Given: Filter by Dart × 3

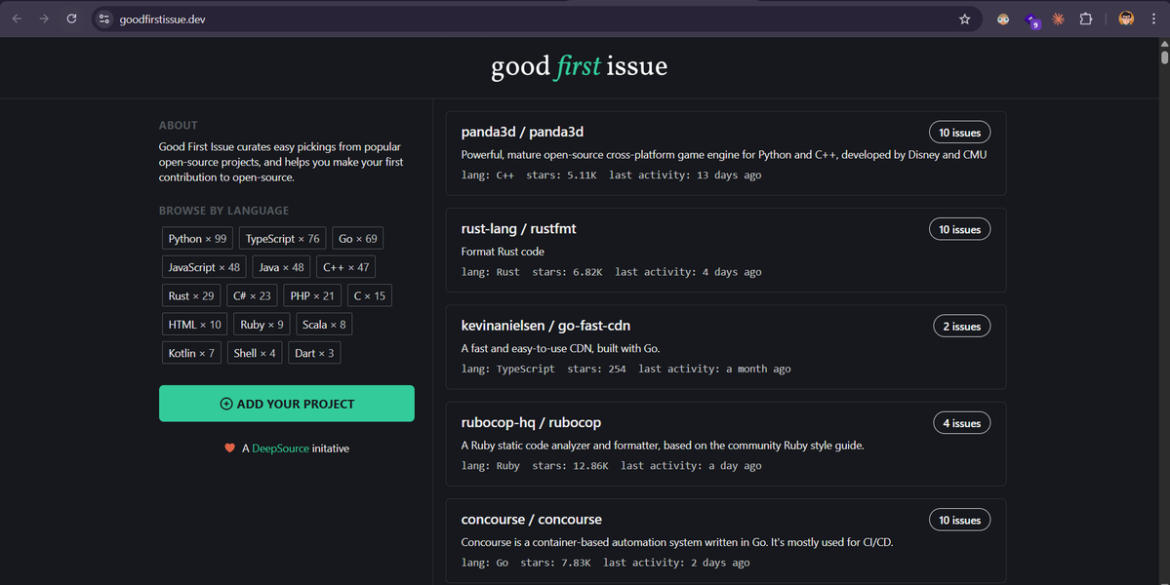Looking at the screenshot, I should (314, 353).
